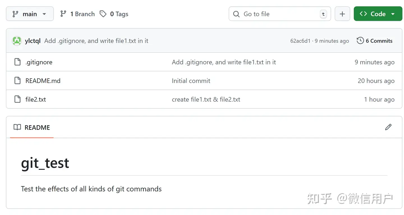404x215 pixels.
Task: Click the file icon beside .gitignore
Action: pyautogui.click(x=17, y=62)
